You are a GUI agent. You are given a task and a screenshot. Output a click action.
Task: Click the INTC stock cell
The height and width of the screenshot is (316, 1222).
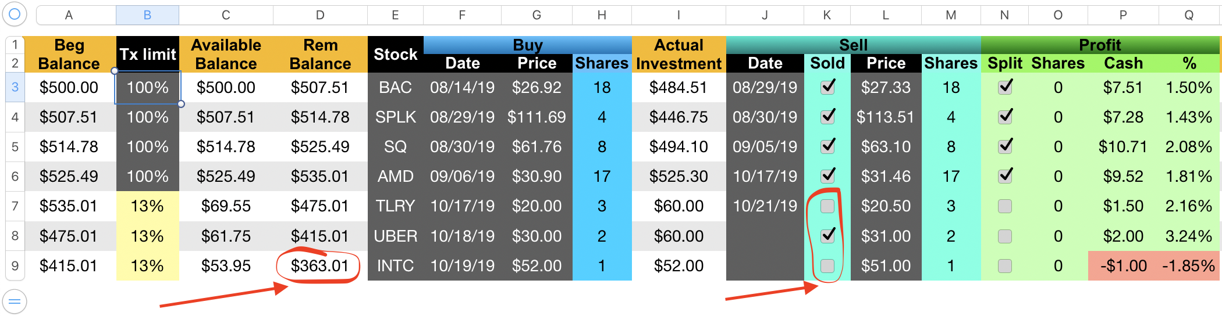point(395,266)
